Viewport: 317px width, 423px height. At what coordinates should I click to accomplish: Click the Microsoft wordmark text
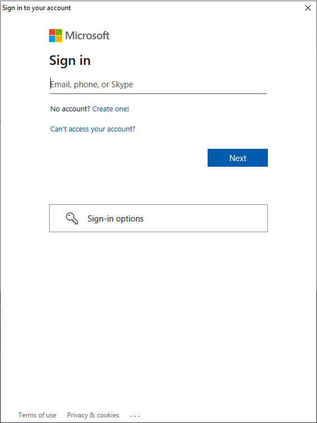click(x=87, y=36)
